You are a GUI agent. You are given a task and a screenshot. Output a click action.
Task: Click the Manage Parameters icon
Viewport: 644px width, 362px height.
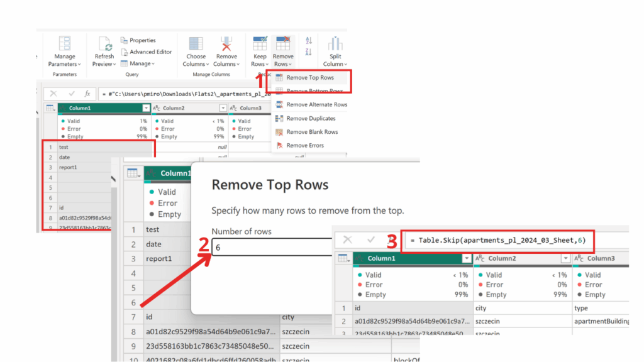point(64,43)
